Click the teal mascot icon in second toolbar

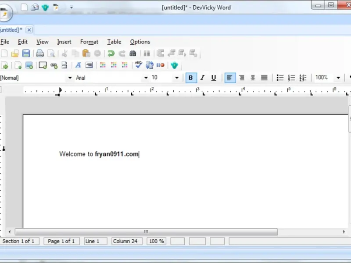tap(174, 65)
